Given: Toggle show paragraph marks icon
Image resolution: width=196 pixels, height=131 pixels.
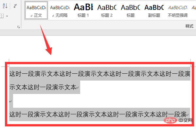Looking at the screenshot, I should click(15, 6).
